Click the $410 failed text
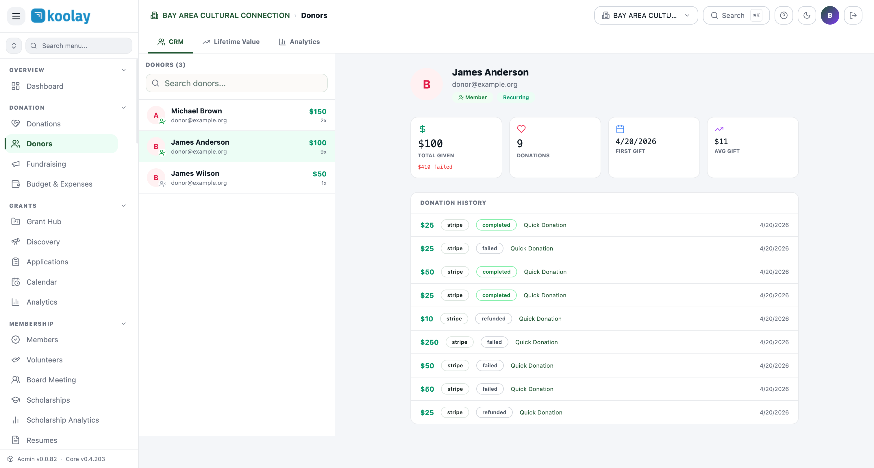874x468 pixels. click(x=435, y=167)
